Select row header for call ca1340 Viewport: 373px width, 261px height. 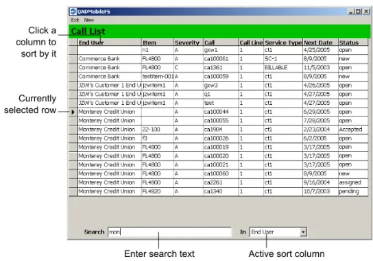[73, 192]
